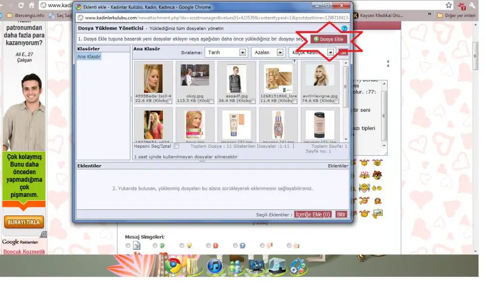Open iTunes from the dock
Image resolution: width=485 pixels, height=303 pixels.
(215, 267)
